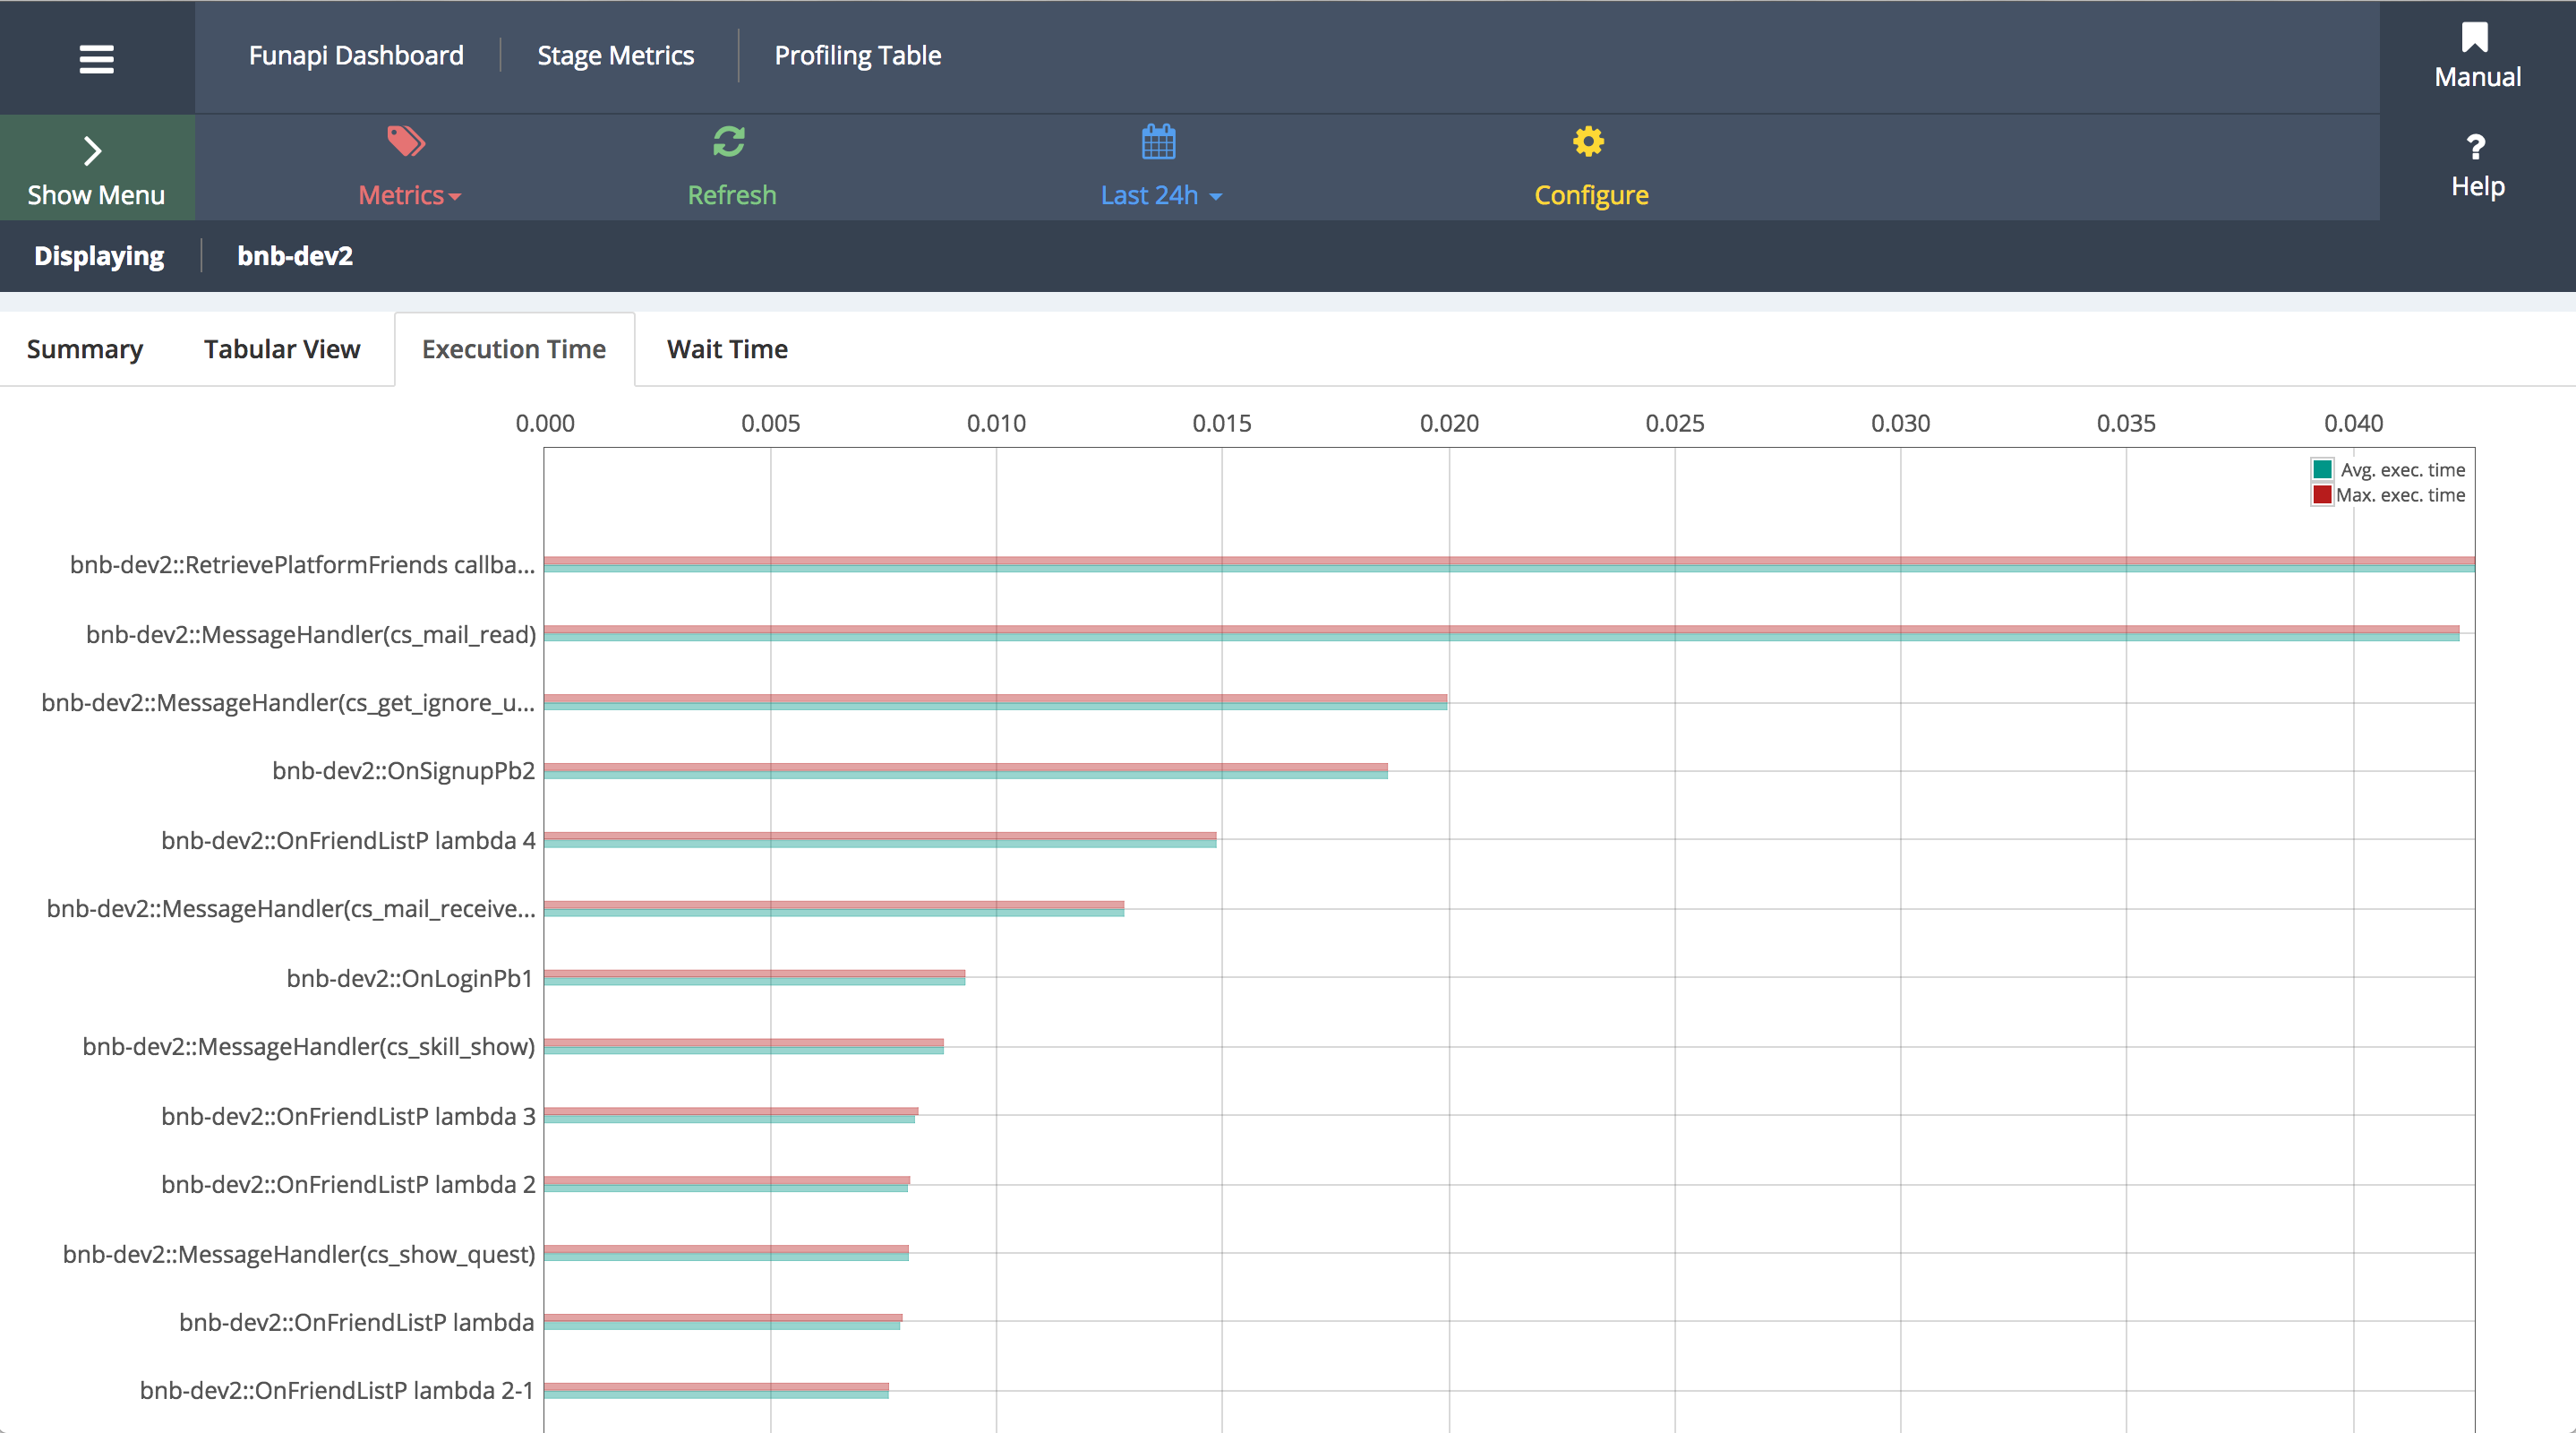The image size is (2576, 1433).
Task: Click label bnb-dev2::RetrievePlatformFriends callba...
Action: 302,565
